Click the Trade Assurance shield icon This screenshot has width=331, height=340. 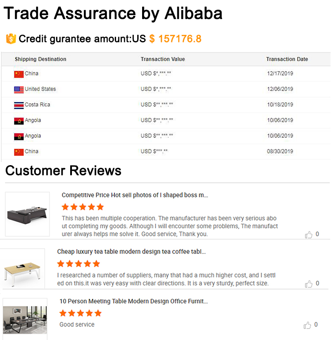coord(11,39)
